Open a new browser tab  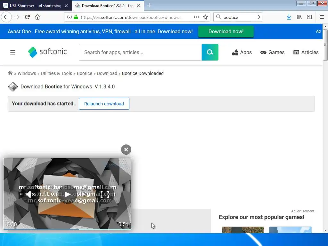coord(149,5)
